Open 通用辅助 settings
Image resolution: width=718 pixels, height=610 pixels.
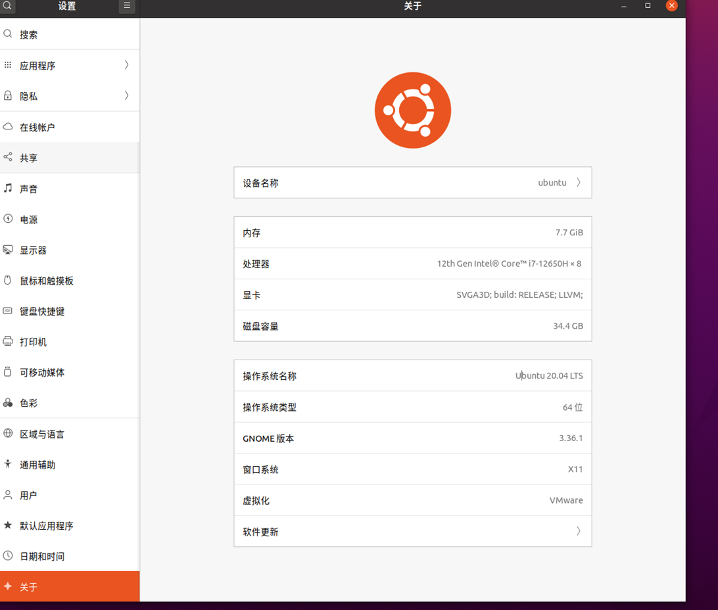[70, 465]
